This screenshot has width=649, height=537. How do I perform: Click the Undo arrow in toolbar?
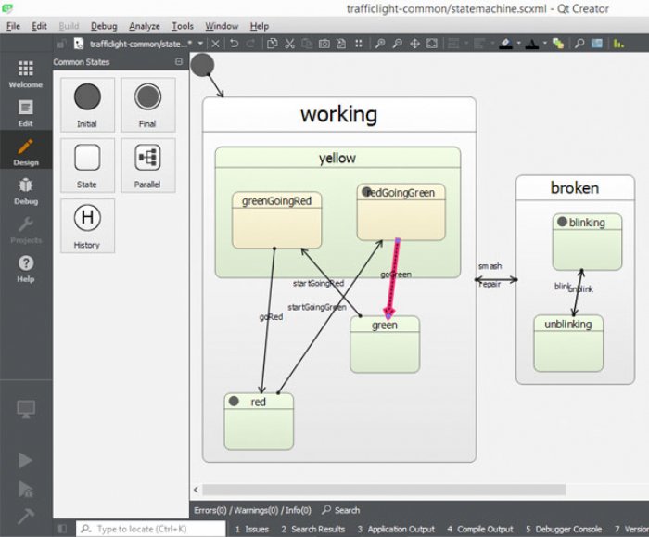coord(235,44)
